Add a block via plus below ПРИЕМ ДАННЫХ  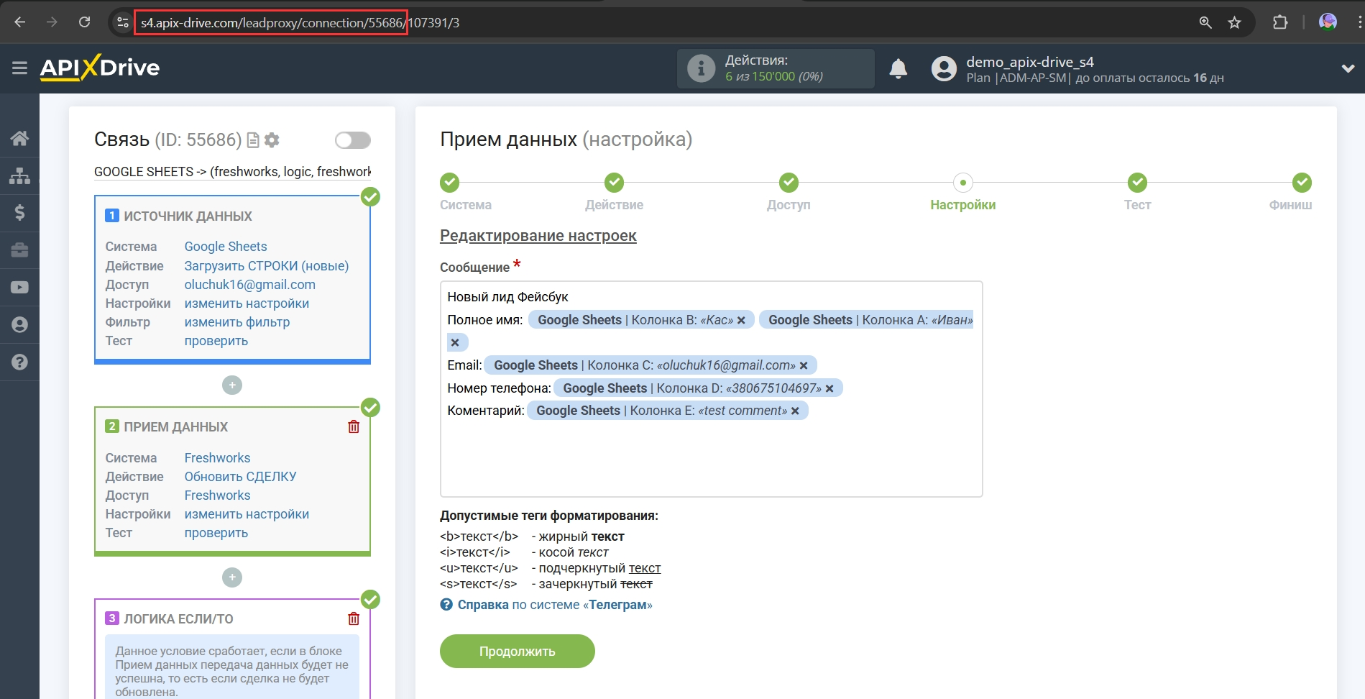(x=231, y=577)
